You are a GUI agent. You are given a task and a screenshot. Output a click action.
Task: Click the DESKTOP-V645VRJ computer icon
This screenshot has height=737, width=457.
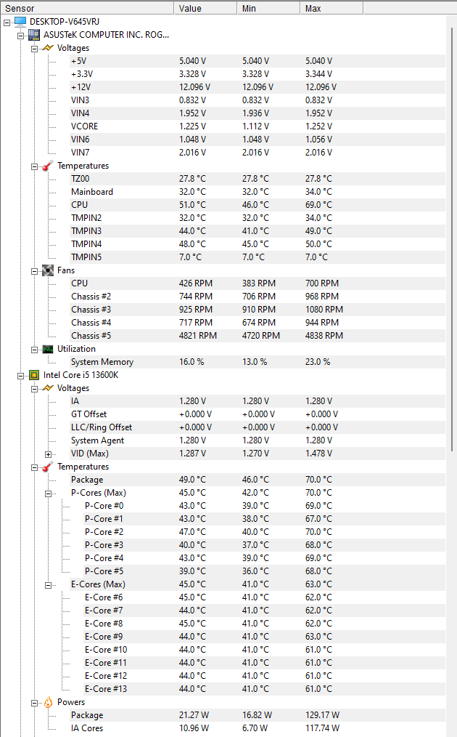tap(20, 21)
